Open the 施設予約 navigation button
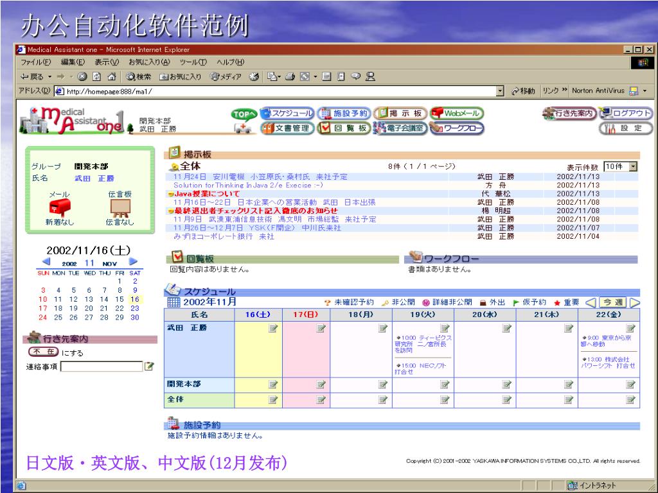The image size is (658, 493). 344,113
